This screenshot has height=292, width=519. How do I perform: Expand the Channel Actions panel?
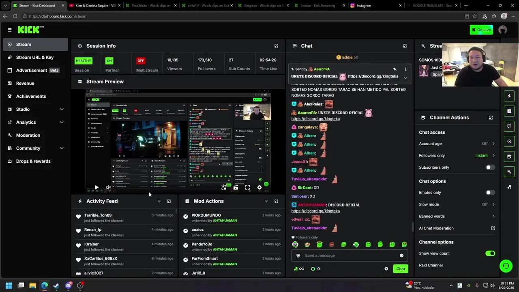coord(491,118)
